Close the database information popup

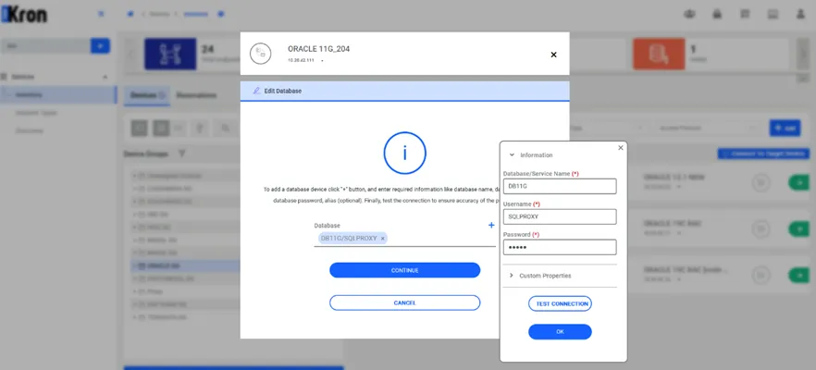[x=620, y=148]
